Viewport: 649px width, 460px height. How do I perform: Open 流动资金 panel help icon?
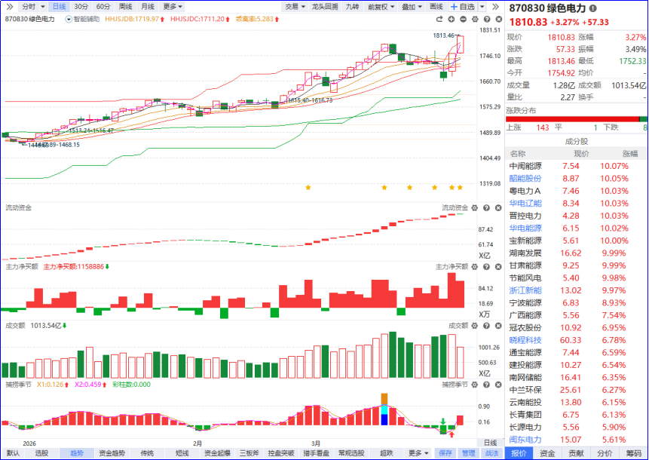[x=487, y=208]
